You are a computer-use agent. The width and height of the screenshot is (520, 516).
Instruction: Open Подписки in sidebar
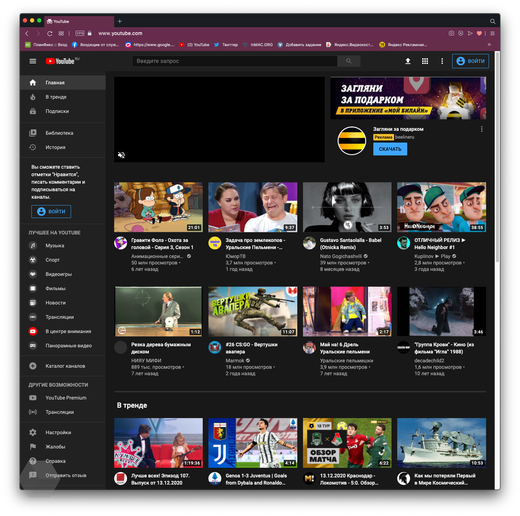(x=63, y=111)
